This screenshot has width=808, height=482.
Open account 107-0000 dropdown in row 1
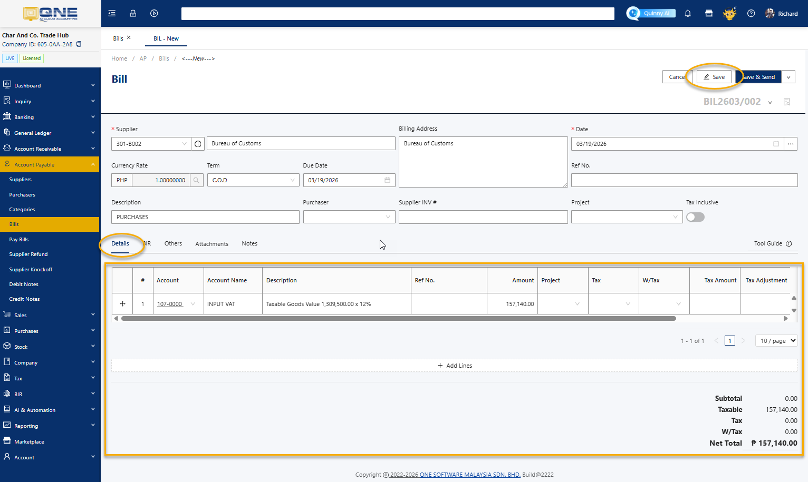pos(193,304)
